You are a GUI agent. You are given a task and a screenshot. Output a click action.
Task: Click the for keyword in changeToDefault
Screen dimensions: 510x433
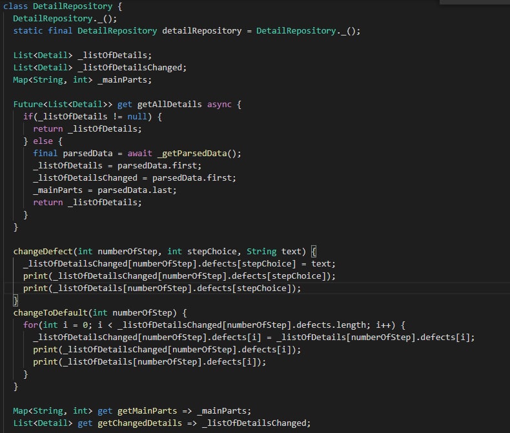coord(30,325)
